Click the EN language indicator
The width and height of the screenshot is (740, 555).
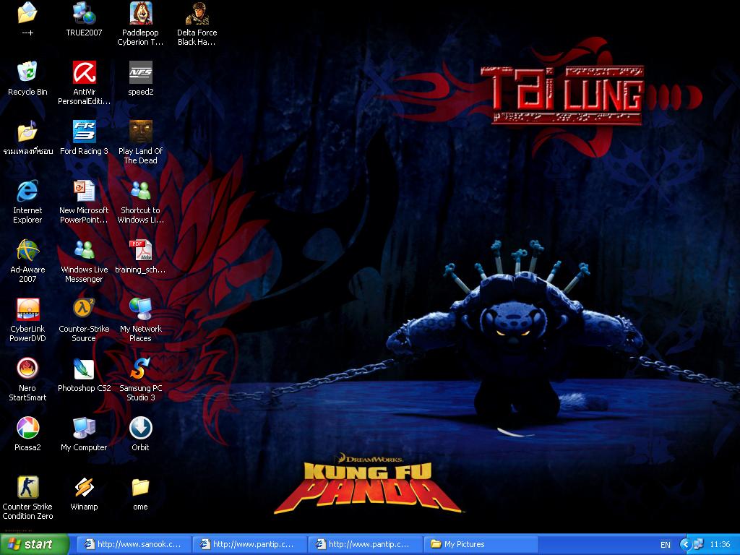pyautogui.click(x=666, y=545)
